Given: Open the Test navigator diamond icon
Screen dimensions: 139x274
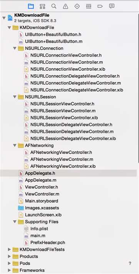Looking at the screenshot, I should pyautogui.click(x=77, y=6).
